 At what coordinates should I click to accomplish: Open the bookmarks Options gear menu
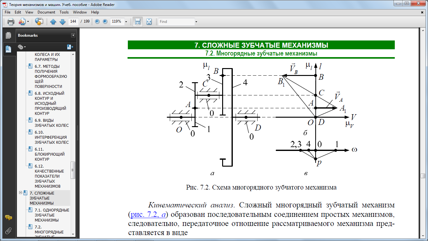tap(22, 47)
